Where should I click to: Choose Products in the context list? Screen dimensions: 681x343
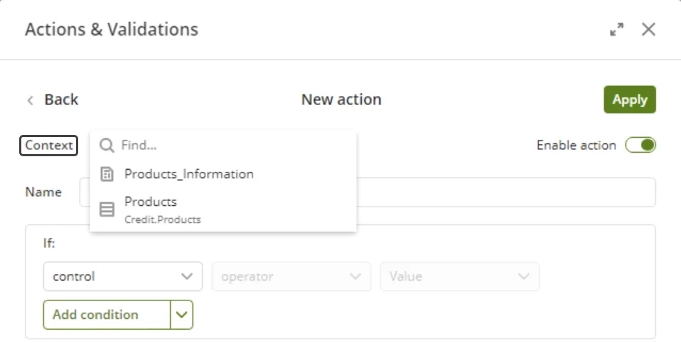point(223,210)
